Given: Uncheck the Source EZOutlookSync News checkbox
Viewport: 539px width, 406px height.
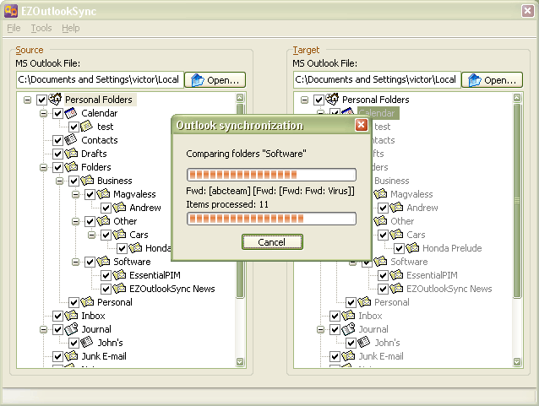Looking at the screenshot, I should [106, 290].
